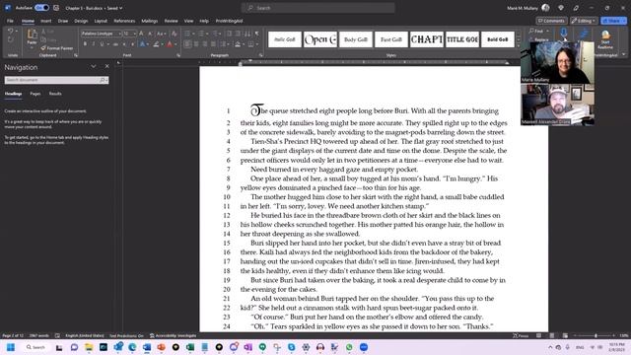Image resolution: width=631 pixels, height=355 pixels.
Task: Click the red font color button
Action: click(x=170, y=44)
